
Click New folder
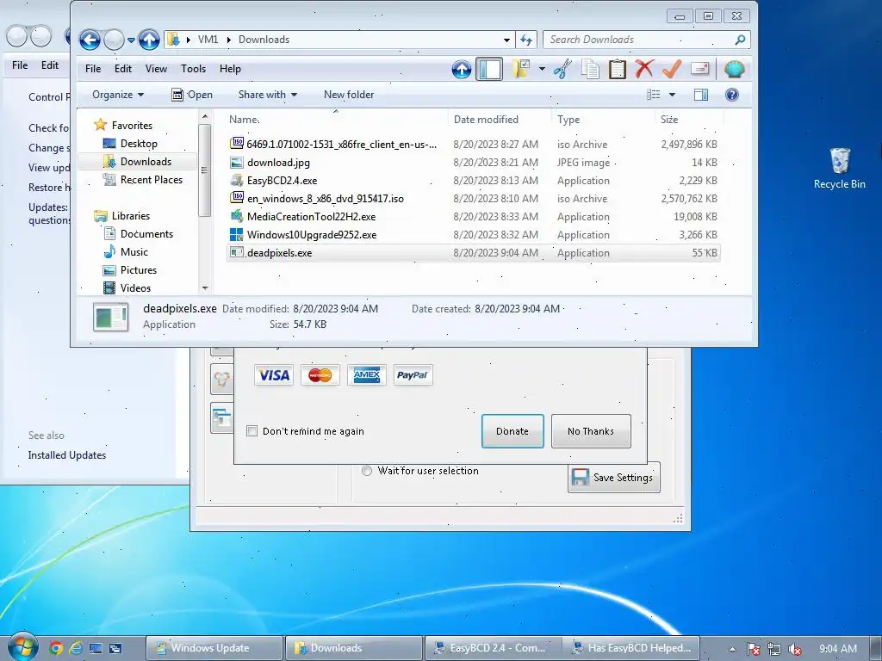click(x=349, y=95)
